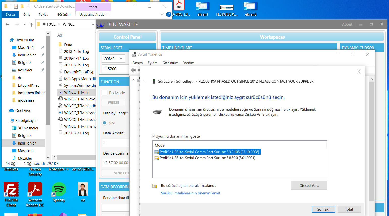Open the 'ek' photo desktop icon
Image resolution: width=389 pixels, height=216 pixels.
tap(83, 192)
